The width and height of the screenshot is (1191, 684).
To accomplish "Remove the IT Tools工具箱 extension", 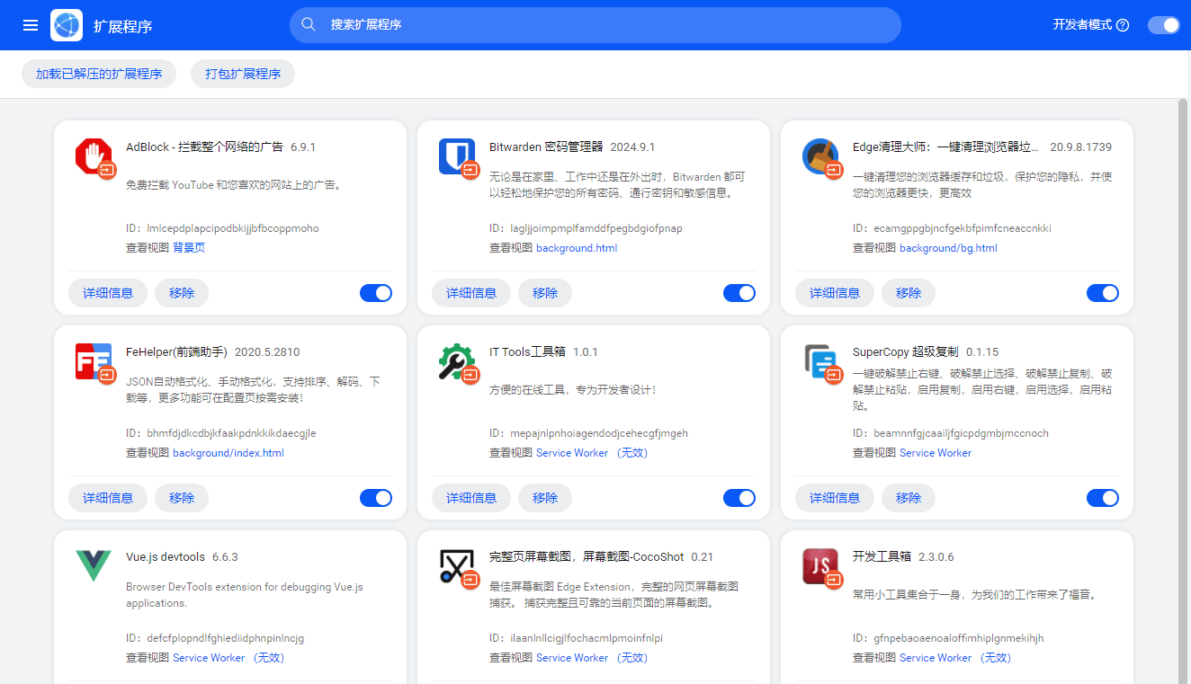I will pos(545,498).
